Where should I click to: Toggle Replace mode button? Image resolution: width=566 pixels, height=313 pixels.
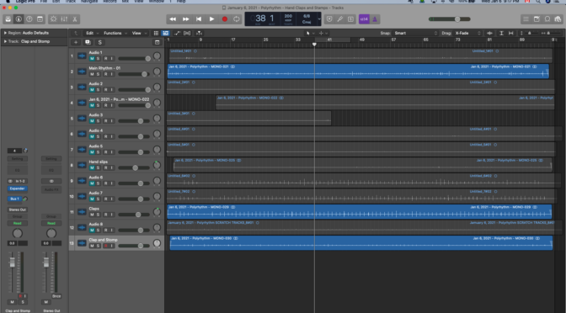click(329, 19)
